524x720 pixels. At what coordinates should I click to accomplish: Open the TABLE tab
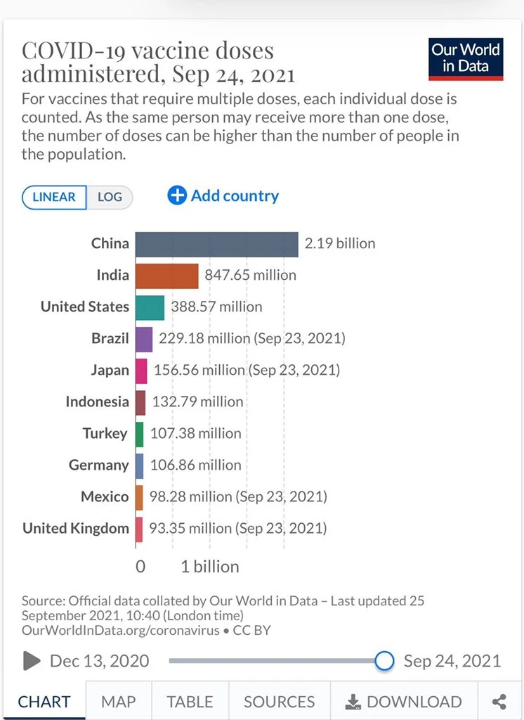(190, 701)
